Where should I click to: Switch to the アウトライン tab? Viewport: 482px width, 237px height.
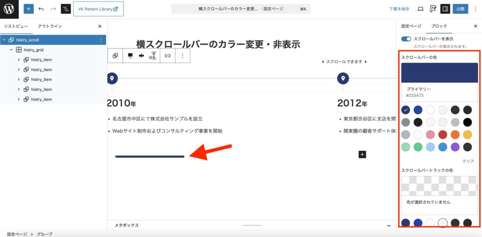click(x=50, y=26)
